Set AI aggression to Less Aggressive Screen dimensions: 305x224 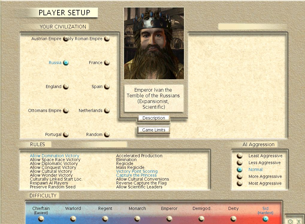tap(240, 163)
